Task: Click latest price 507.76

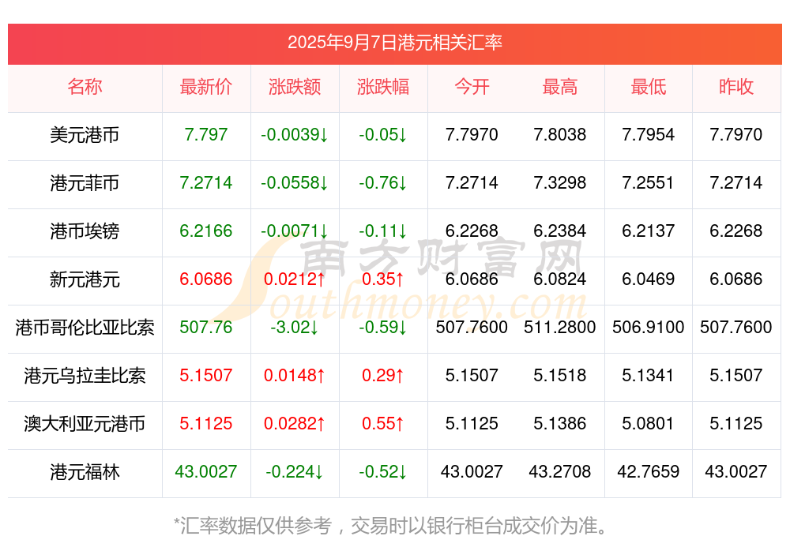Action: coord(205,327)
